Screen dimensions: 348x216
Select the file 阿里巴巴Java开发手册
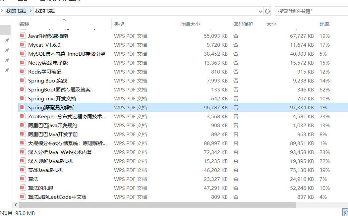[x=53, y=135]
